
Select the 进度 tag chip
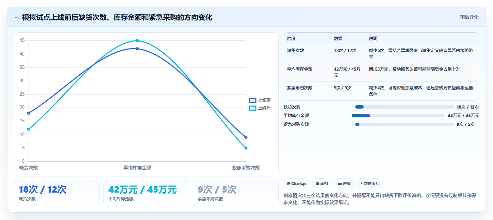tap(344, 183)
